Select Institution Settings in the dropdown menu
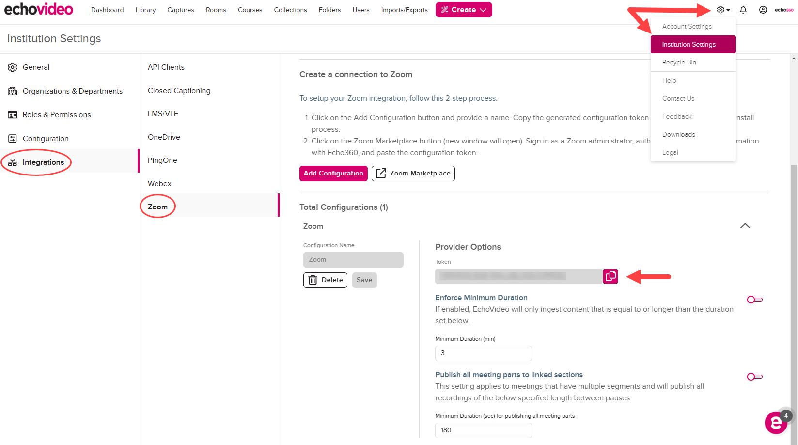This screenshot has height=445, width=798. click(693, 44)
